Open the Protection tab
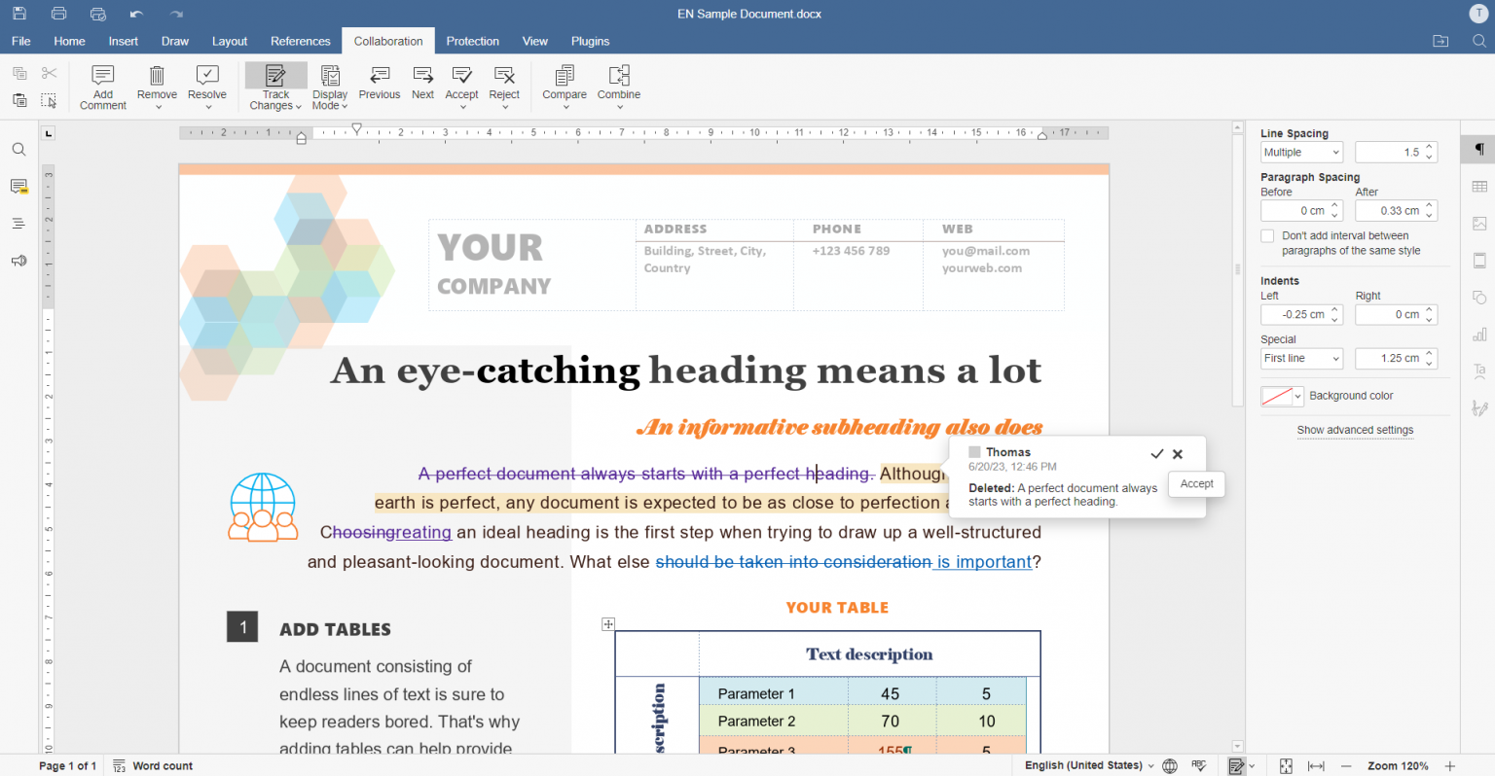The image size is (1495, 776). (x=472, y=41)
